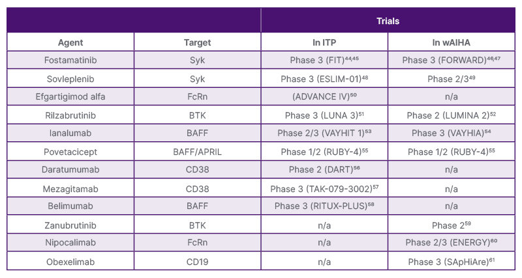Click the Ianalumab agent cell
This screenshot has height=278, width=522.
tap(70, 133)
